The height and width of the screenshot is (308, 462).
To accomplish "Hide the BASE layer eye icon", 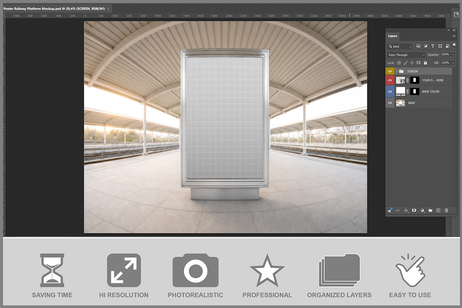I will click(390, 103).
